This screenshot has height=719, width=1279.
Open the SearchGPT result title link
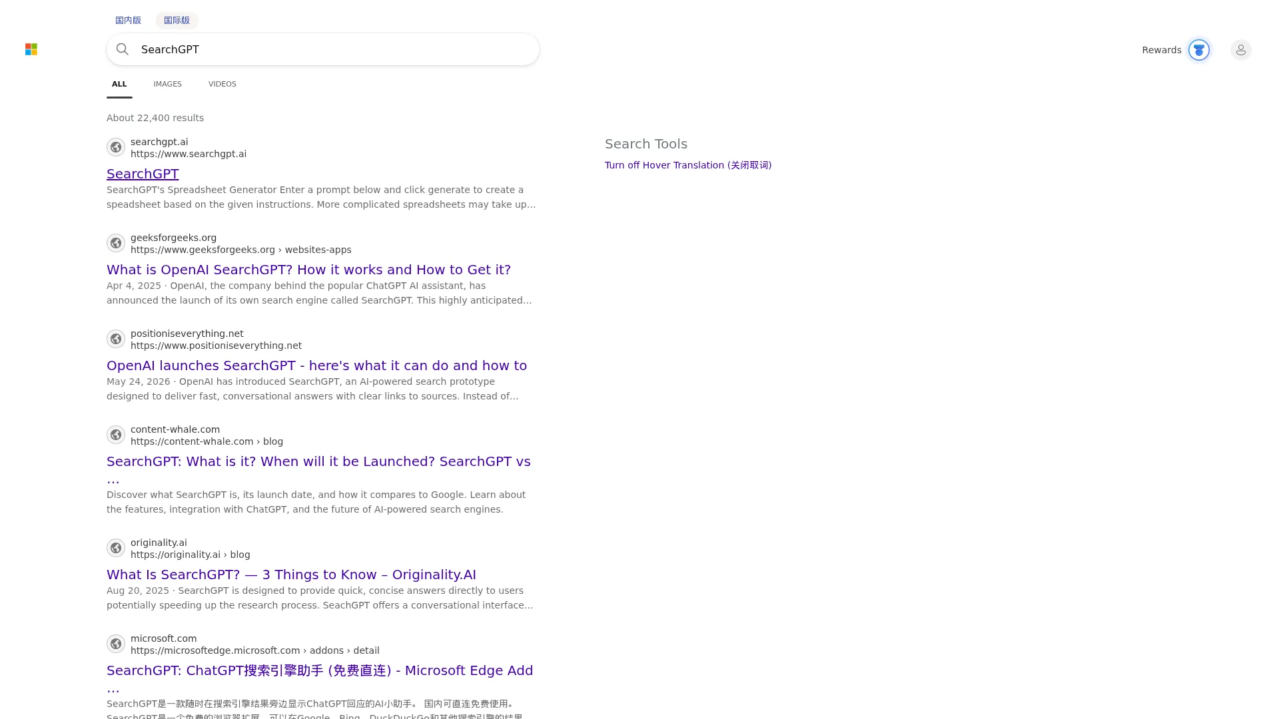click(143, 174)
